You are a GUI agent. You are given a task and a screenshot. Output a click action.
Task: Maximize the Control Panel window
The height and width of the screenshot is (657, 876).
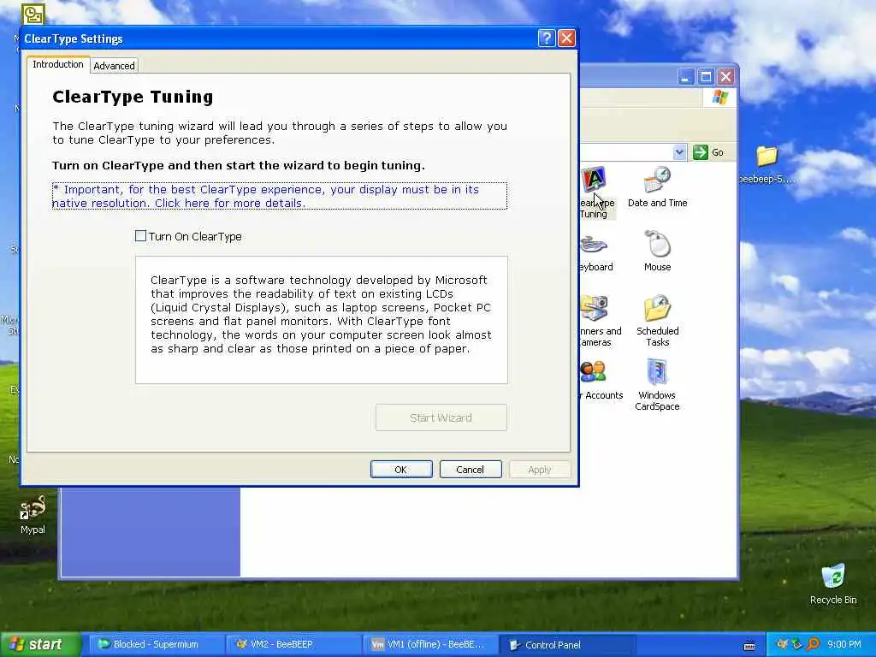pos(706,76)
